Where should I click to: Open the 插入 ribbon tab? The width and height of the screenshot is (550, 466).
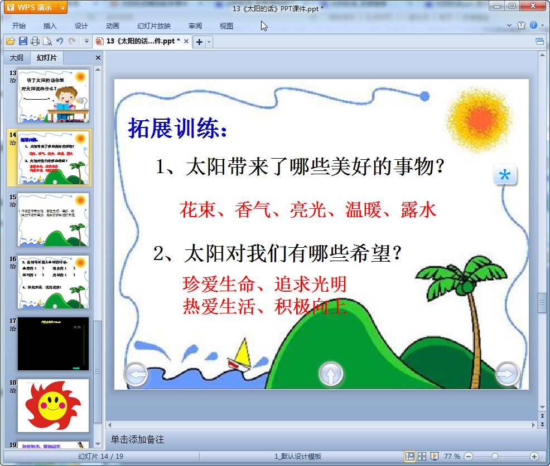(x=50, y=26)
